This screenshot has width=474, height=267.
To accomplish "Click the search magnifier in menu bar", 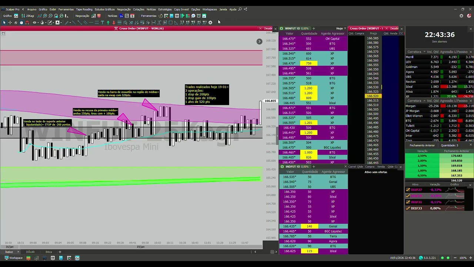I will coord(240,9).
